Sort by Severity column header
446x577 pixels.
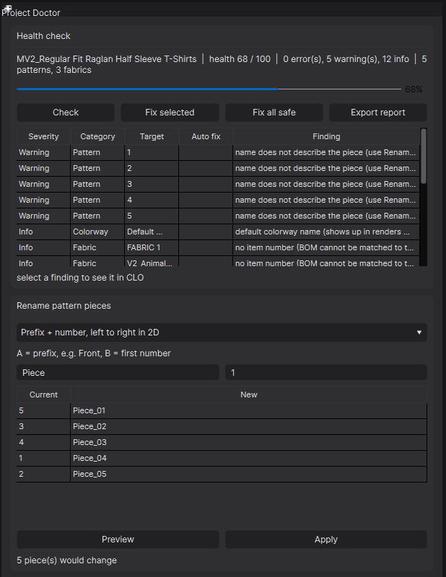(43, 136)
